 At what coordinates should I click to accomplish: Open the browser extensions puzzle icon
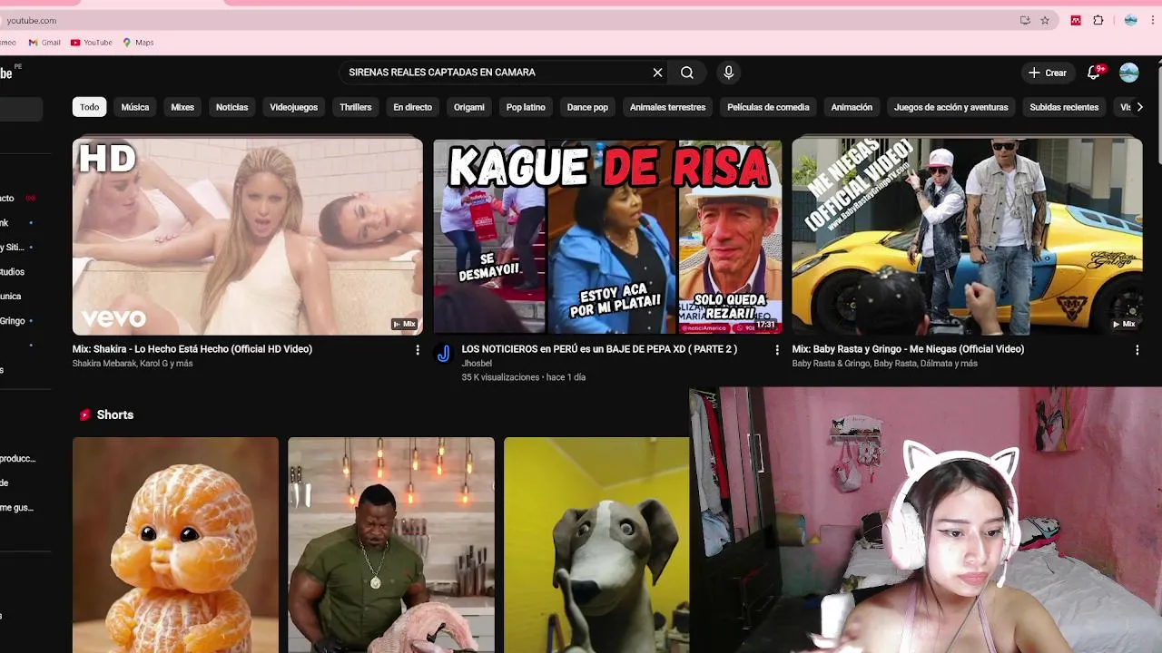[1098, 20]
